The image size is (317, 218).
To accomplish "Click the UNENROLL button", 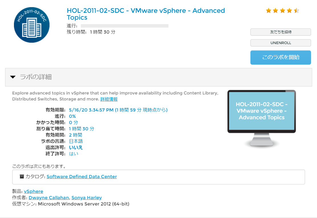I will (281, 43).
